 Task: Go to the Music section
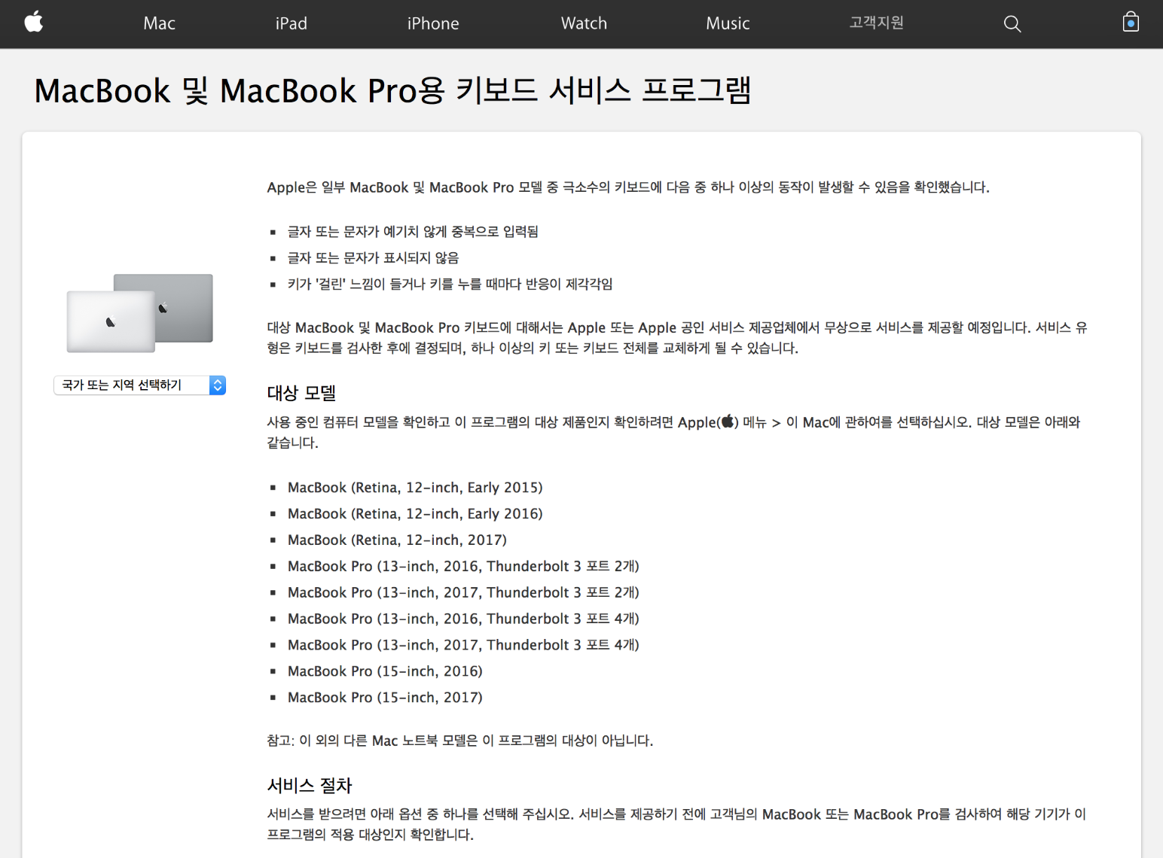click(727, 23)
